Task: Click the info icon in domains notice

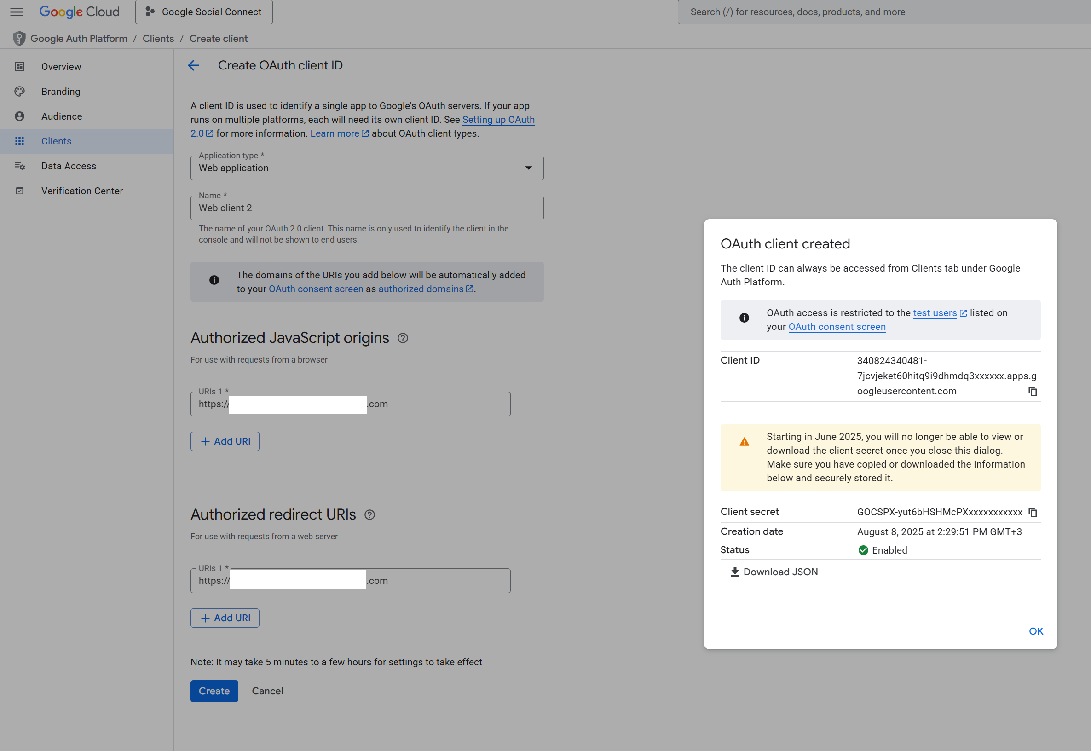Action: click(214, 280)
